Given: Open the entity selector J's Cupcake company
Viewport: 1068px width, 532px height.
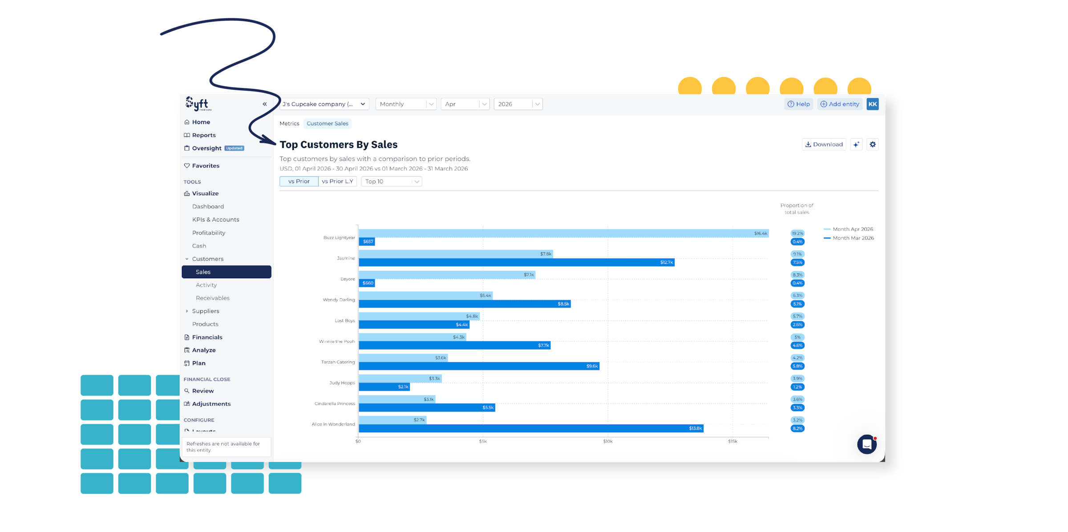Looking at the screenshot, I should [324, 104].
